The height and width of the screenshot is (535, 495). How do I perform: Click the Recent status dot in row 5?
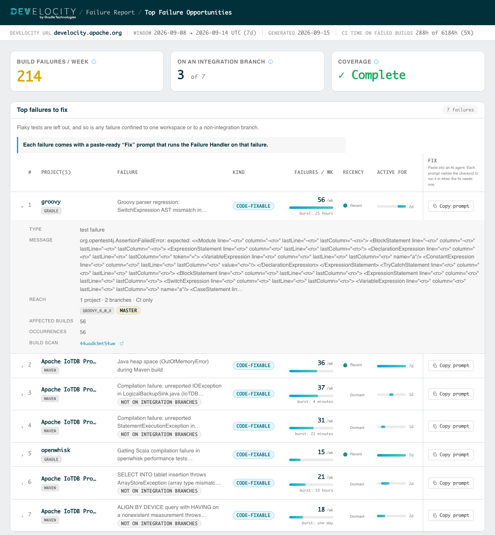[345, 454]
